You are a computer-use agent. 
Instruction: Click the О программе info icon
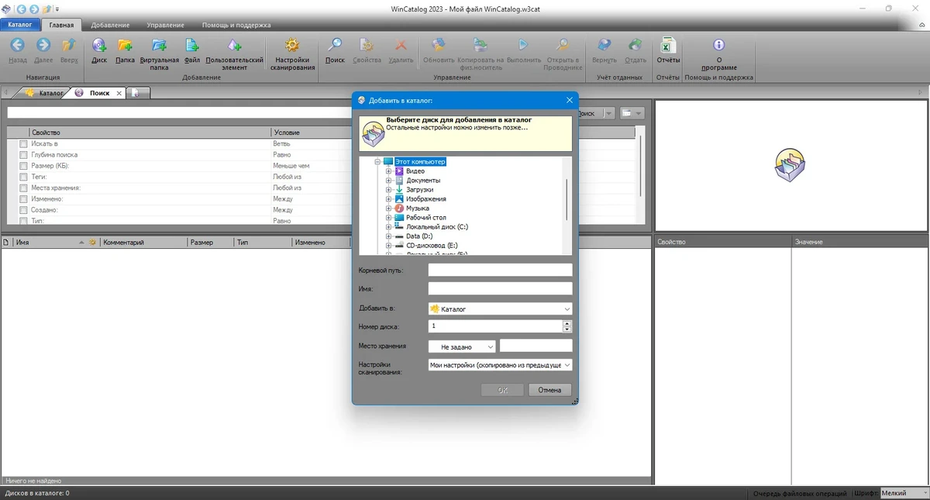coord(718,45)
